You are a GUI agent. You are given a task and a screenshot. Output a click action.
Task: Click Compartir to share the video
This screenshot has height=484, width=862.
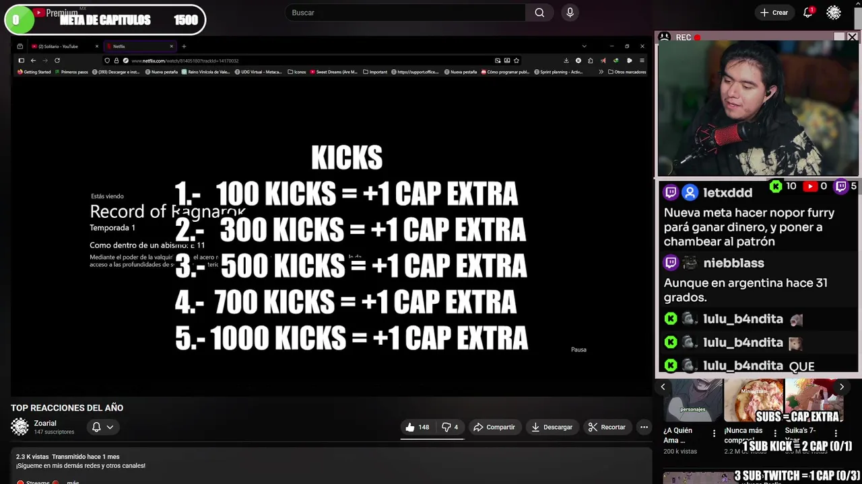pos(494,427)
